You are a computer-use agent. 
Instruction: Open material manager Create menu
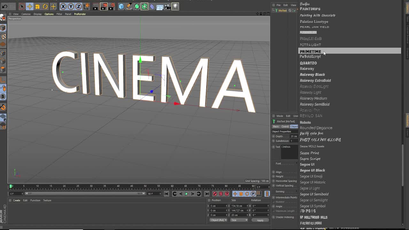click(17, 201)
